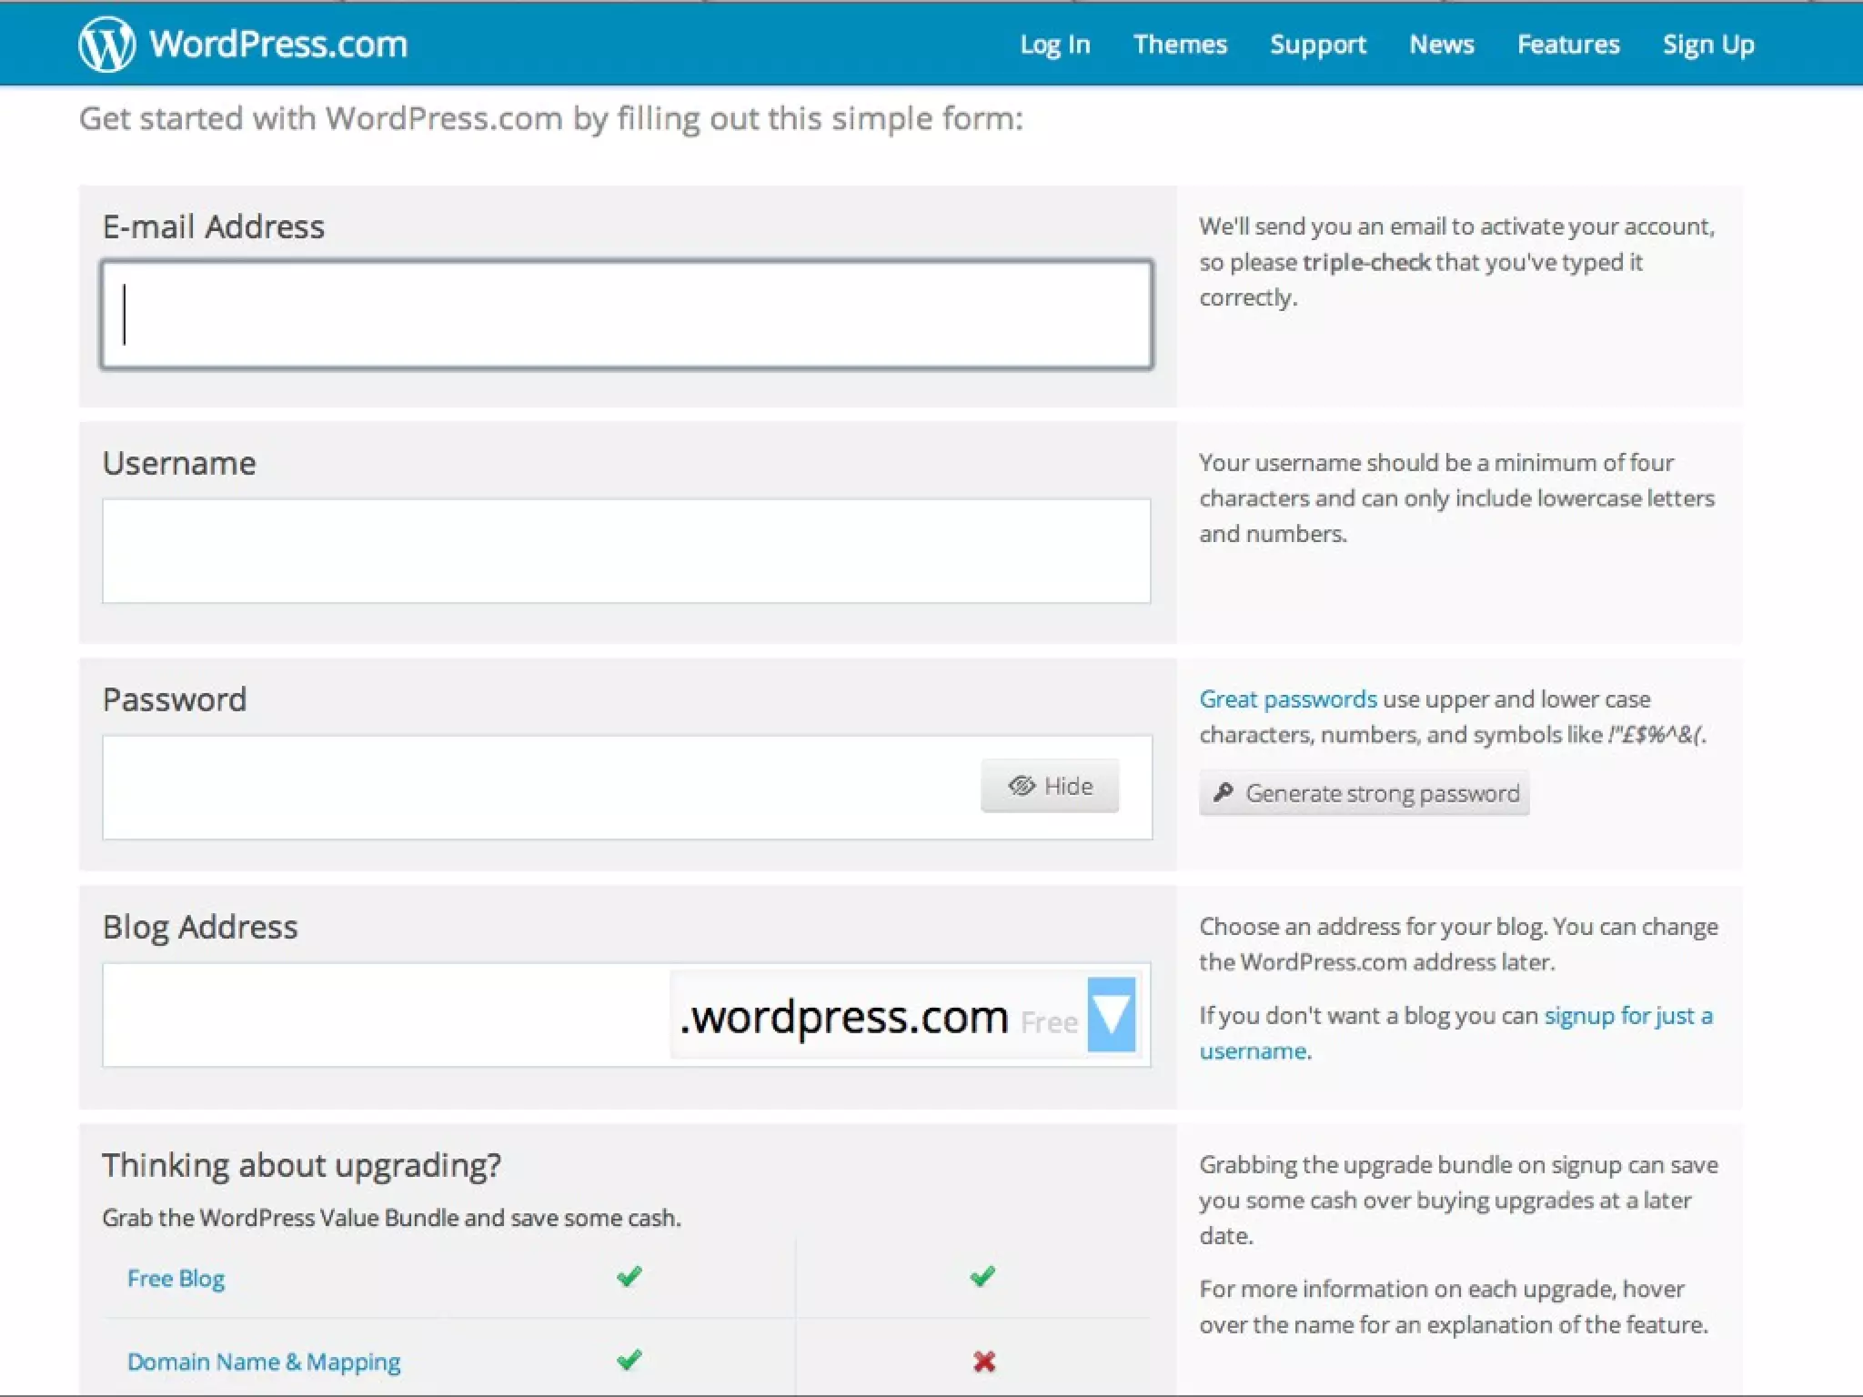Screen dimensions: 1863x1397
Task: Go to Themes in top navigation
Action: click(1180, 45)
